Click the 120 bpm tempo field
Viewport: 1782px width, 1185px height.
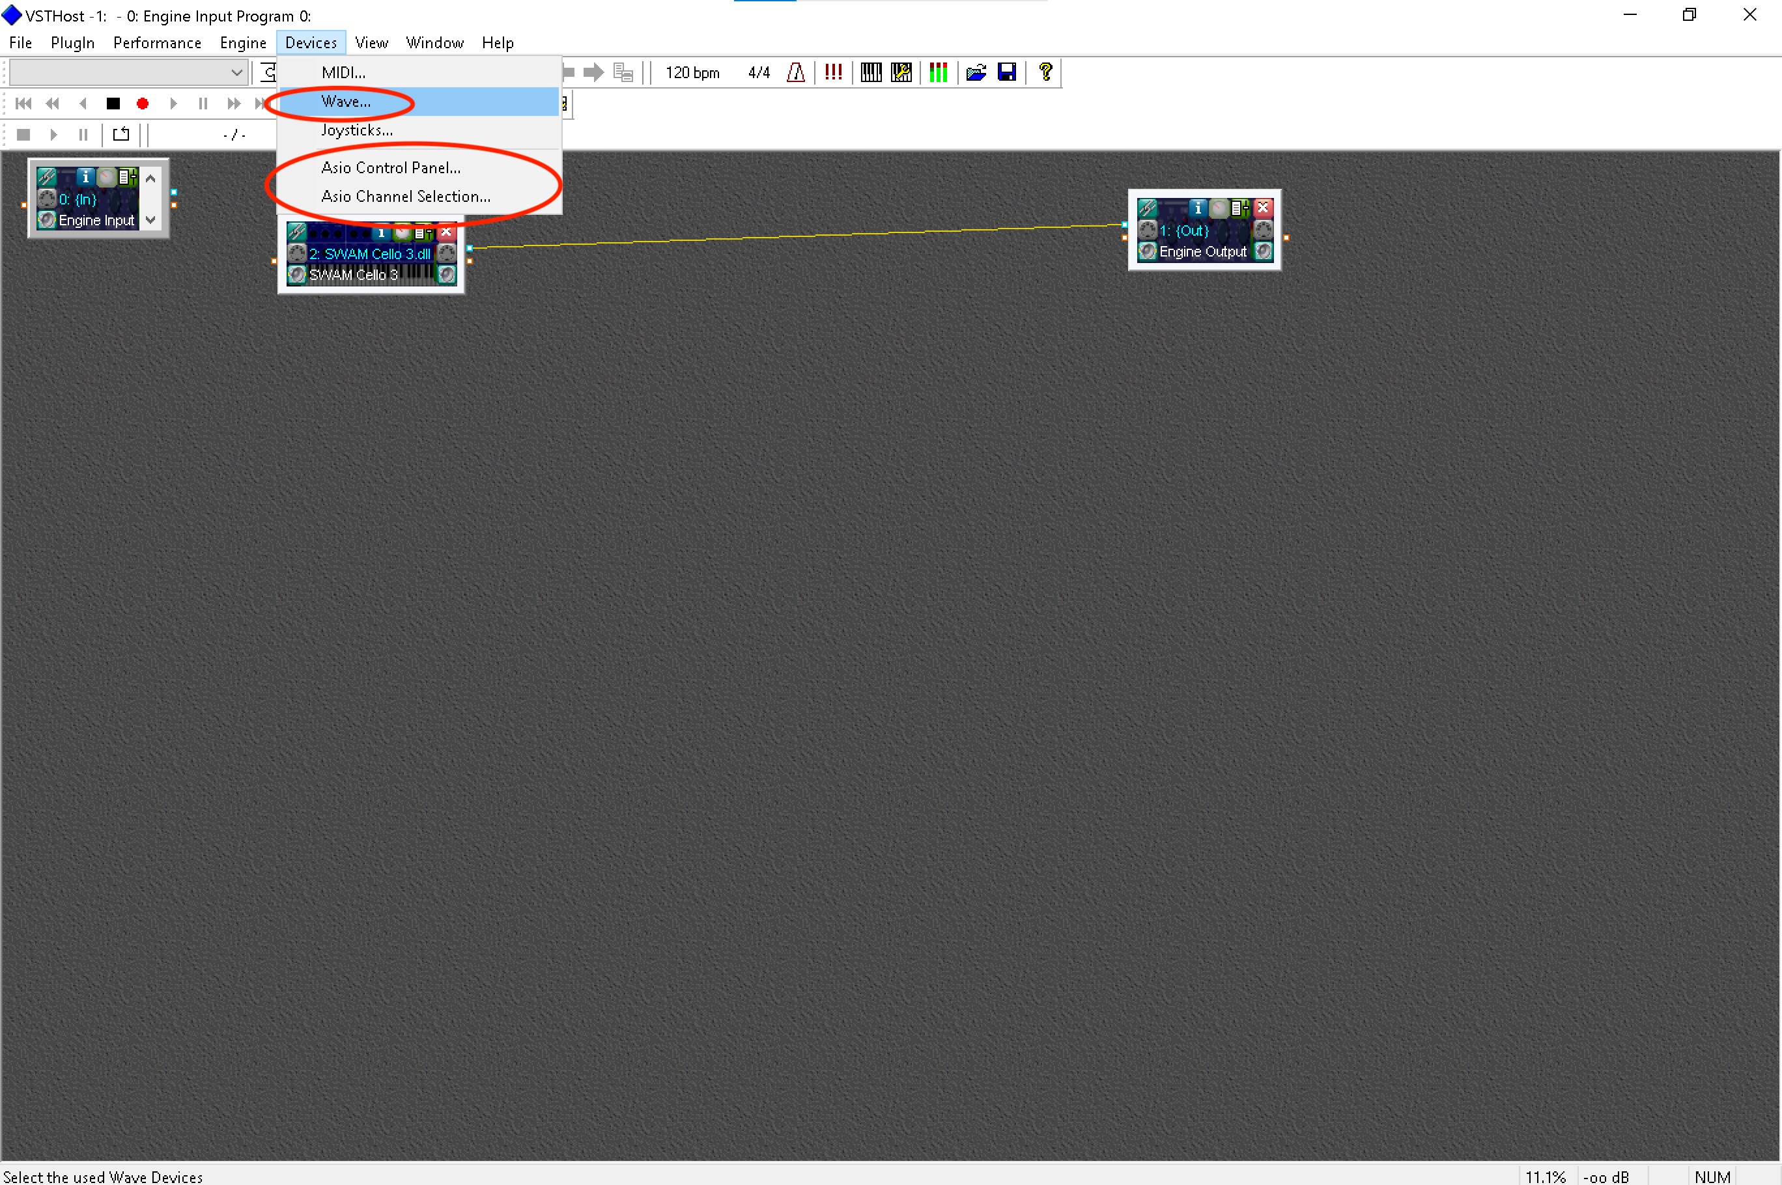pyautogui.click(x=692, y=72)
